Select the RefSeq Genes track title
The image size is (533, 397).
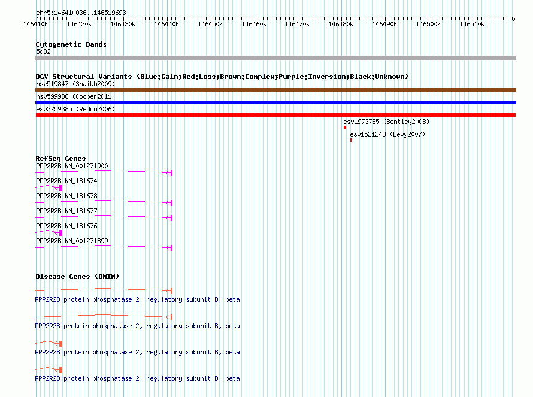click(60, 159)
